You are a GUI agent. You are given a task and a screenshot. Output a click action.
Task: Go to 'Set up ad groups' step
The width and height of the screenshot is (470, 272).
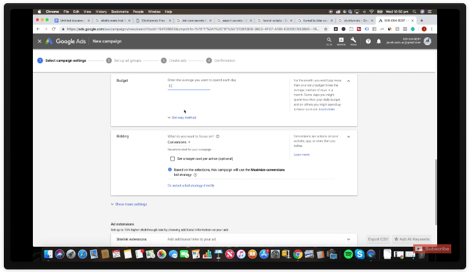pyautogui.click(x=124, y=61)
